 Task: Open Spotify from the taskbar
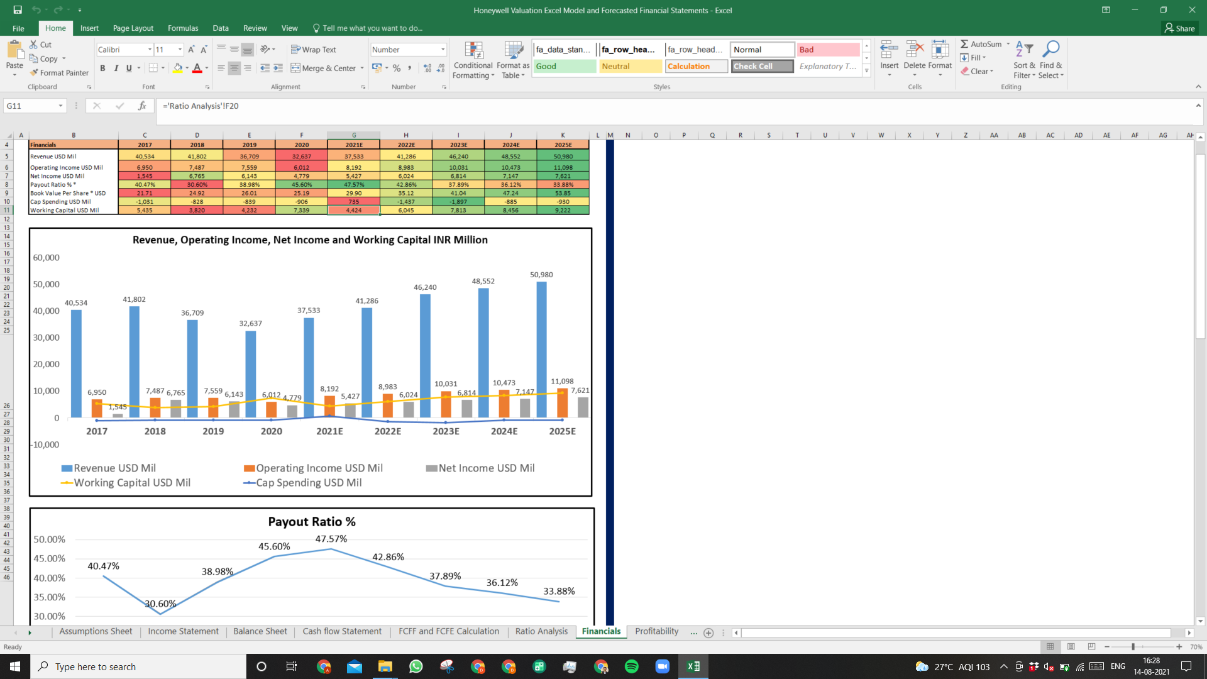click(x=631, y=666)
